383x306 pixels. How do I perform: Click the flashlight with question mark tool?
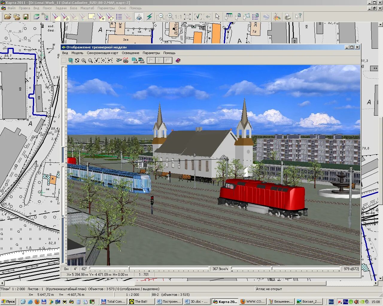(x=110, y=17)
